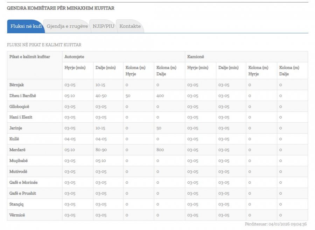Select Hani i Elezit in the table
Screen dimensions: 315x230
21,117
